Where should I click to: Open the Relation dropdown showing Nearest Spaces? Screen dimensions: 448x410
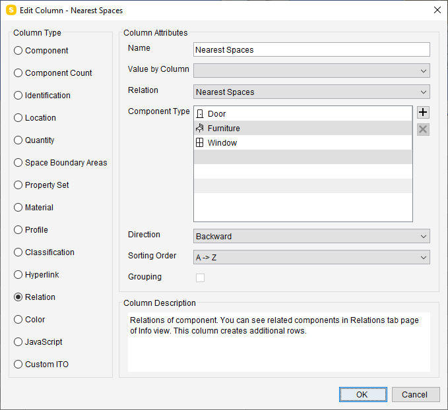(311, 92)
